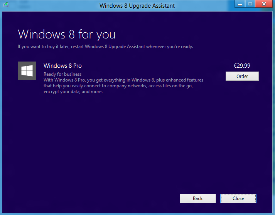
Task: Close window with the red X button
Action: 264,4
